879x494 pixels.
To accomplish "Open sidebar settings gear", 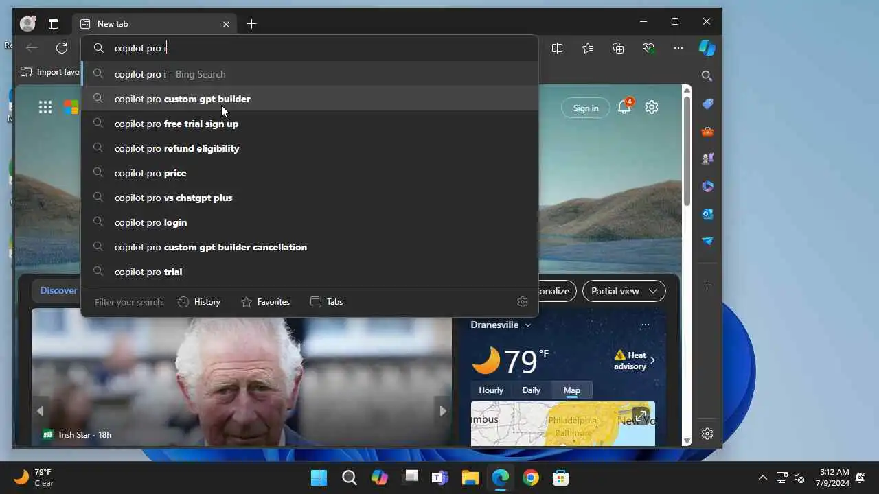I will click(x=707, y=434).
